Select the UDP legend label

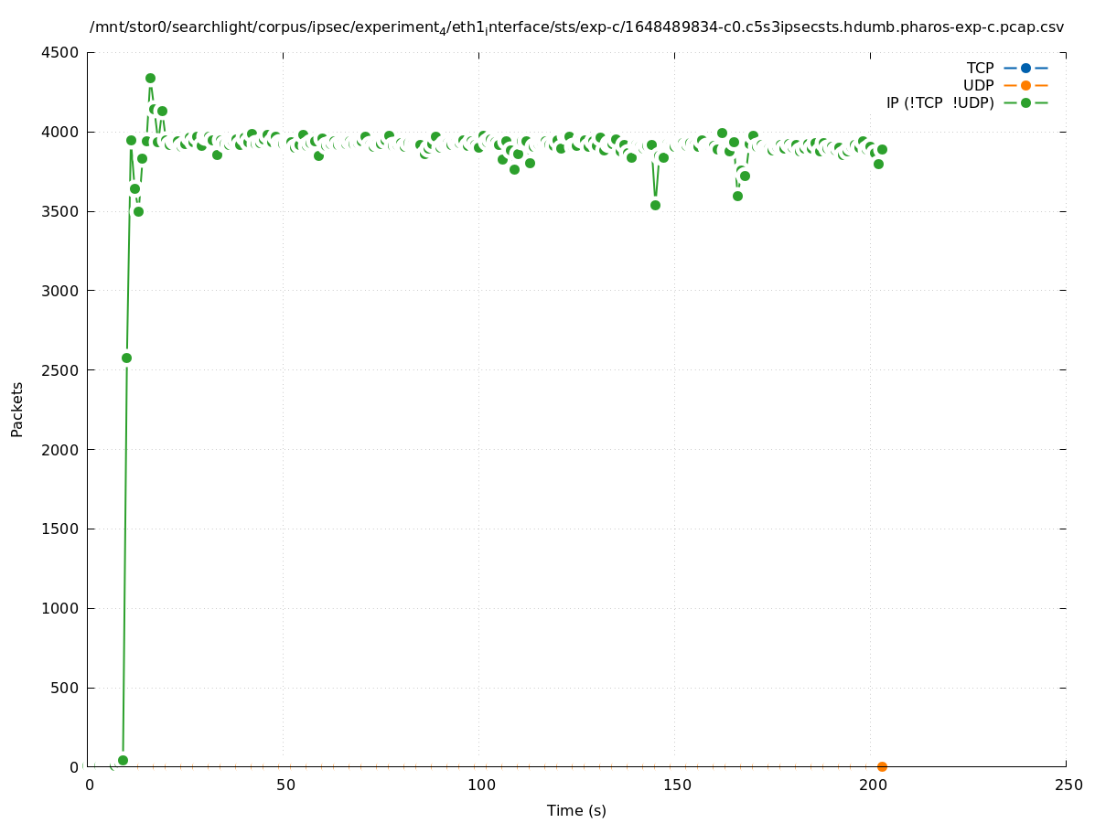pyautogui.click(x=978, y=85)
